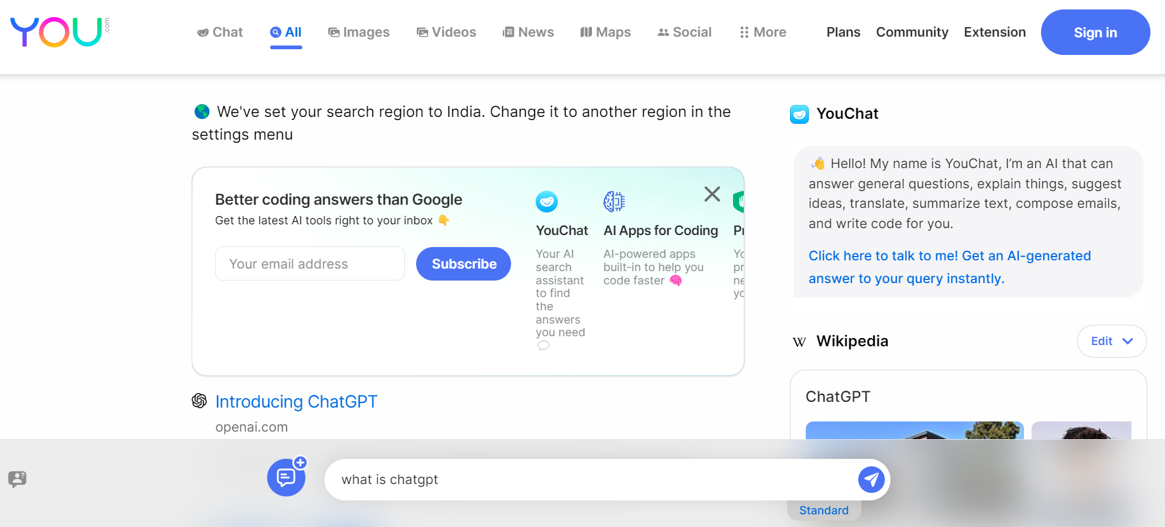Click the globe region icon

(202, 112)
